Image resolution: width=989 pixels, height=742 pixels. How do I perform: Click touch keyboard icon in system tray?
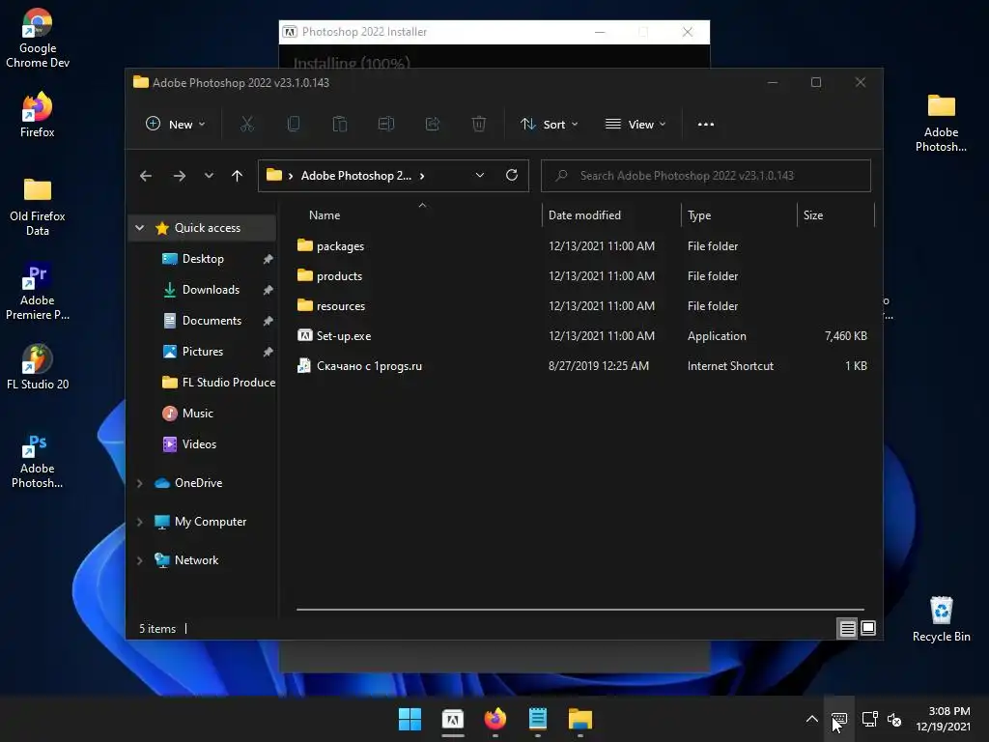(839, 719)
